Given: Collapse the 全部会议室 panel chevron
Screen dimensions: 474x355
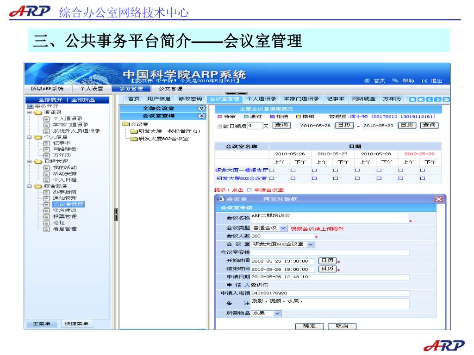Looking at the screenshot, I should point(201,108).
